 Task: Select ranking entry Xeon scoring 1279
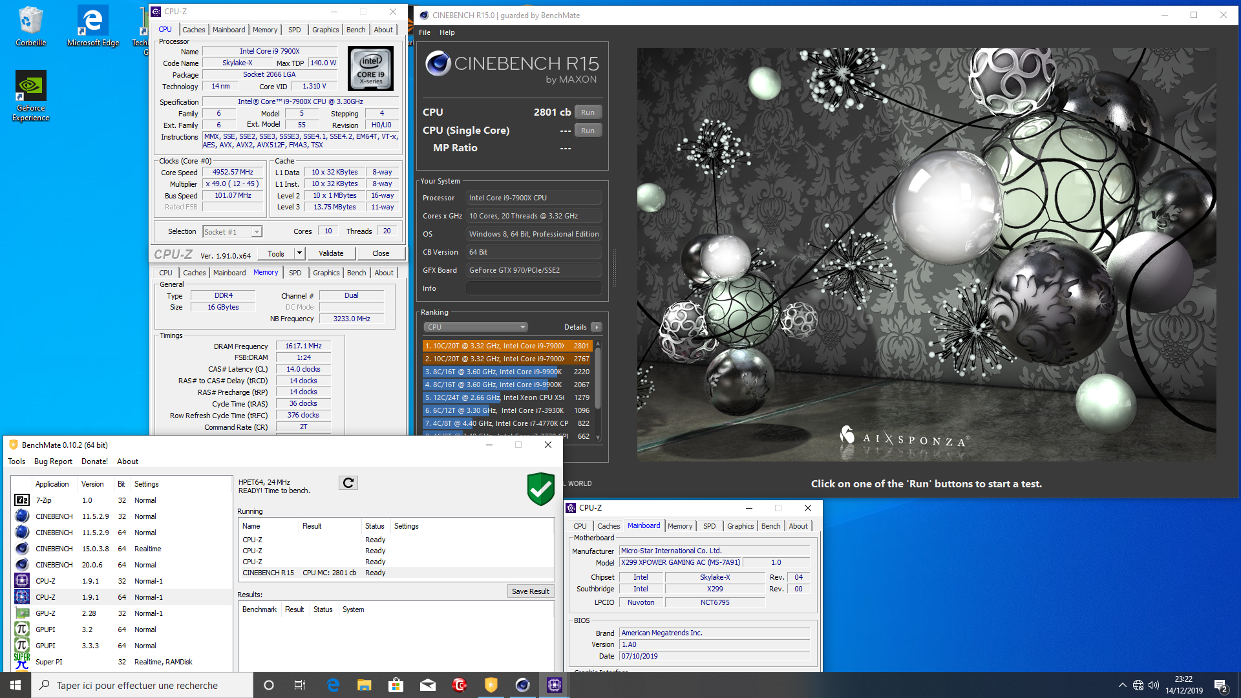[x=507, y=397]
